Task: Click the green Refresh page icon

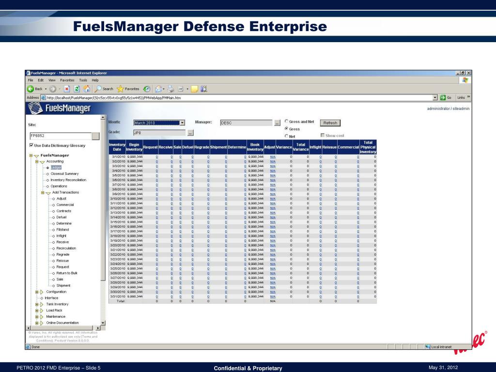Action: click(77, 89)
